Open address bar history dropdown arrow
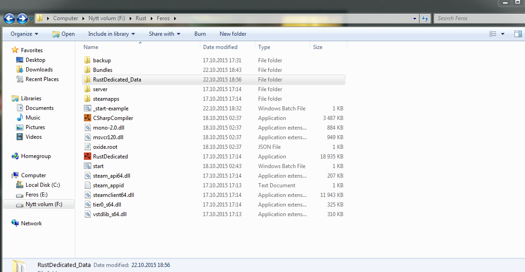The height and width of the screenshot is (272, 525). (415, 19)
